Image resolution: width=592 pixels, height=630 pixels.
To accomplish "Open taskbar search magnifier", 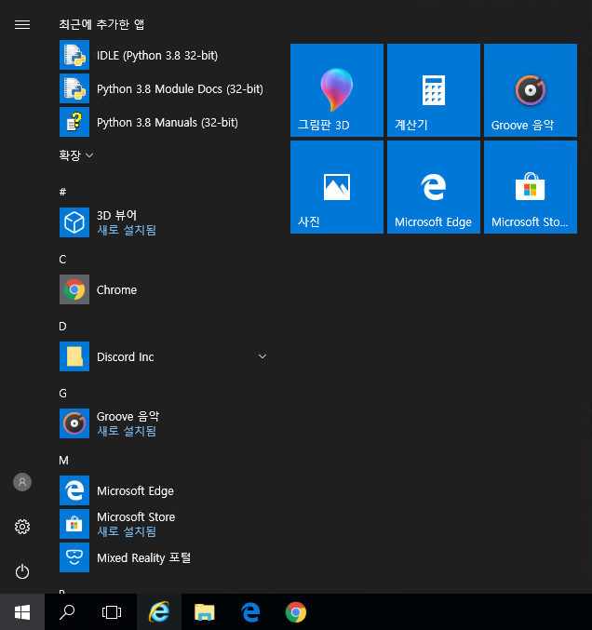I will 67,612.
